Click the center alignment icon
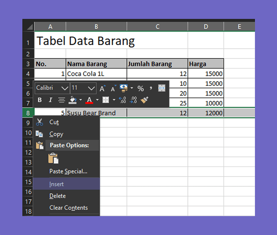The height and width of the screenshot is (235, 277). point(62,100)
